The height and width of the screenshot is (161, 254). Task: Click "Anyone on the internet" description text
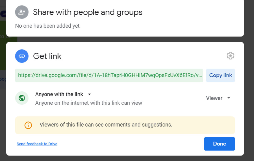point(89,103)
